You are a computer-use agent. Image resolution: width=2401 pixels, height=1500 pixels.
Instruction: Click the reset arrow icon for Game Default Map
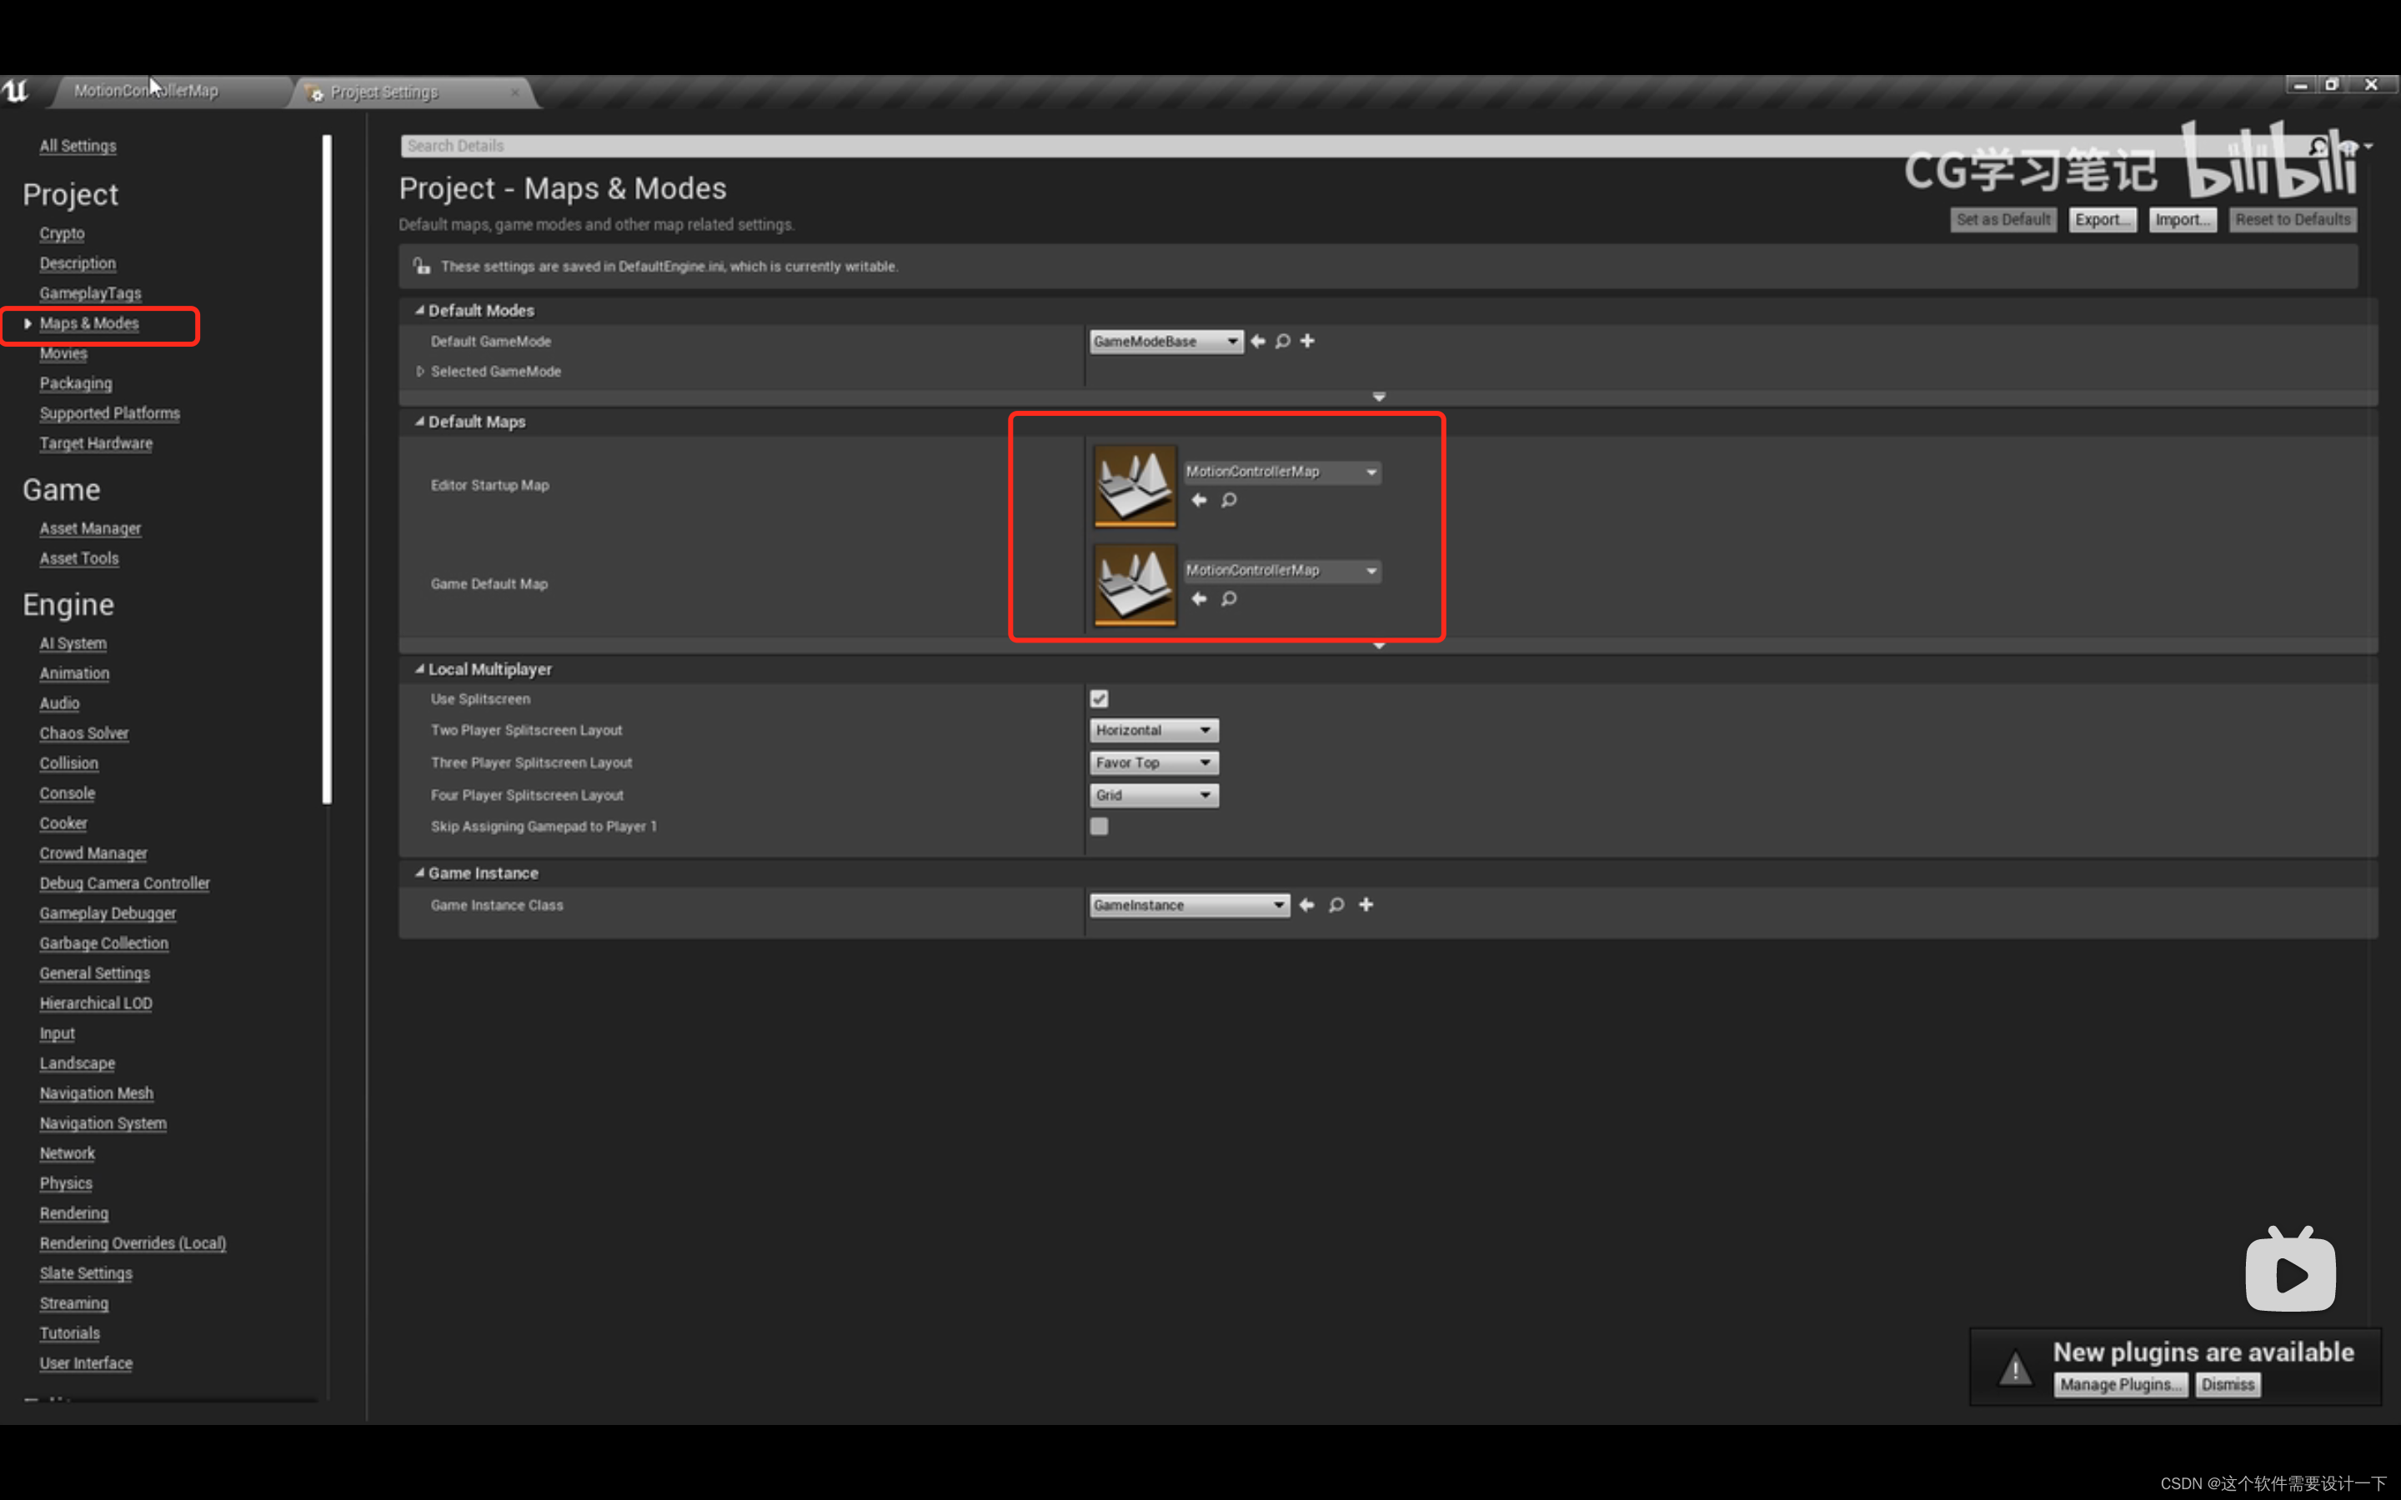(1200, 598)
